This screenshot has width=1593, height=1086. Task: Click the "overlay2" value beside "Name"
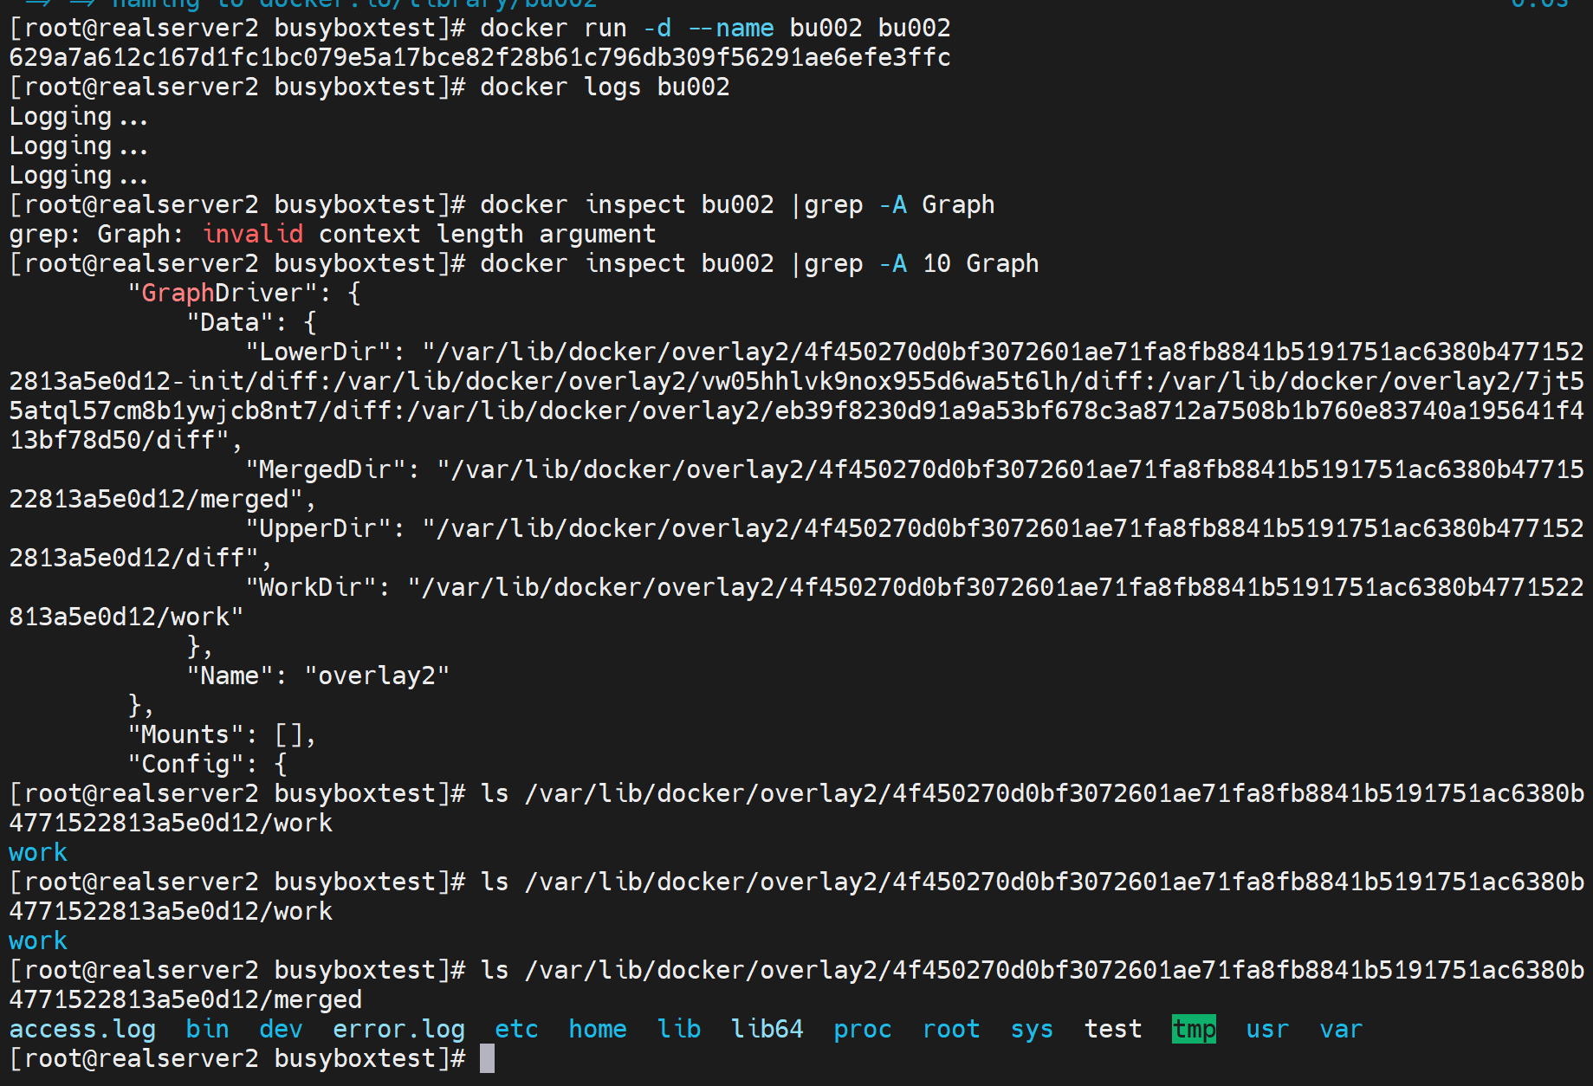(377, 676)
